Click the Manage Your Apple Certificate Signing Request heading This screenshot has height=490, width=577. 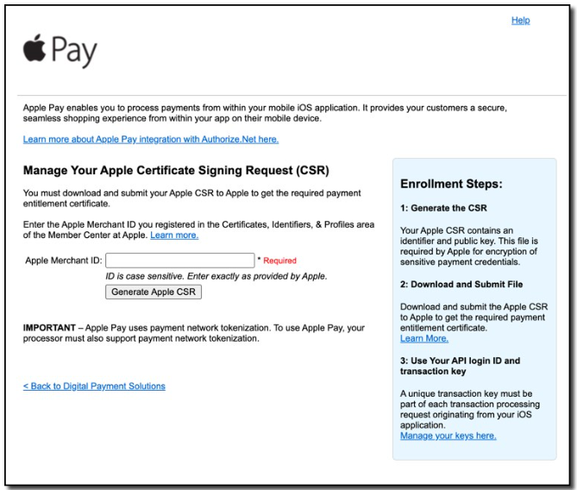176,171
